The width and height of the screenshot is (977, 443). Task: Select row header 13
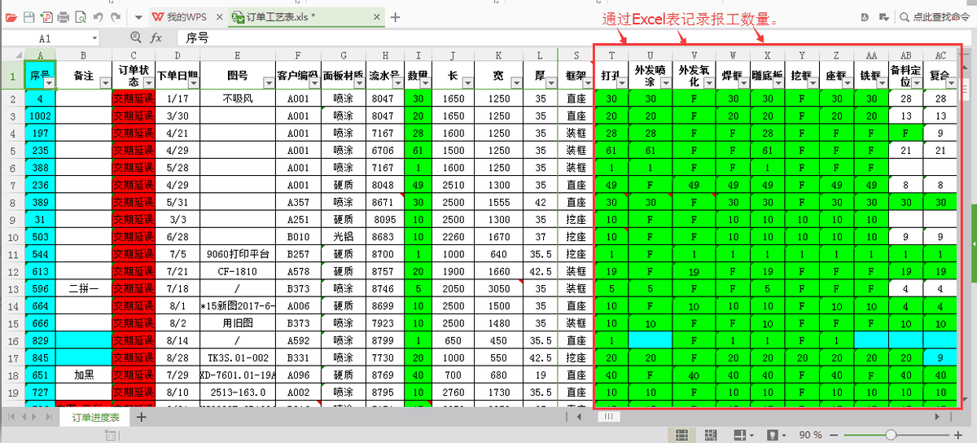pos(11,288)
